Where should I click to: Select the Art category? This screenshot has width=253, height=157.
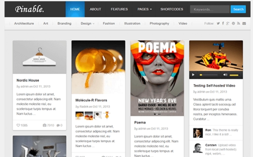click(46, 23)
